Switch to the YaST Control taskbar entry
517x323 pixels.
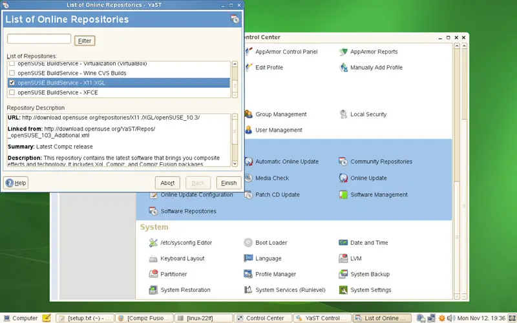pos(322,318)
